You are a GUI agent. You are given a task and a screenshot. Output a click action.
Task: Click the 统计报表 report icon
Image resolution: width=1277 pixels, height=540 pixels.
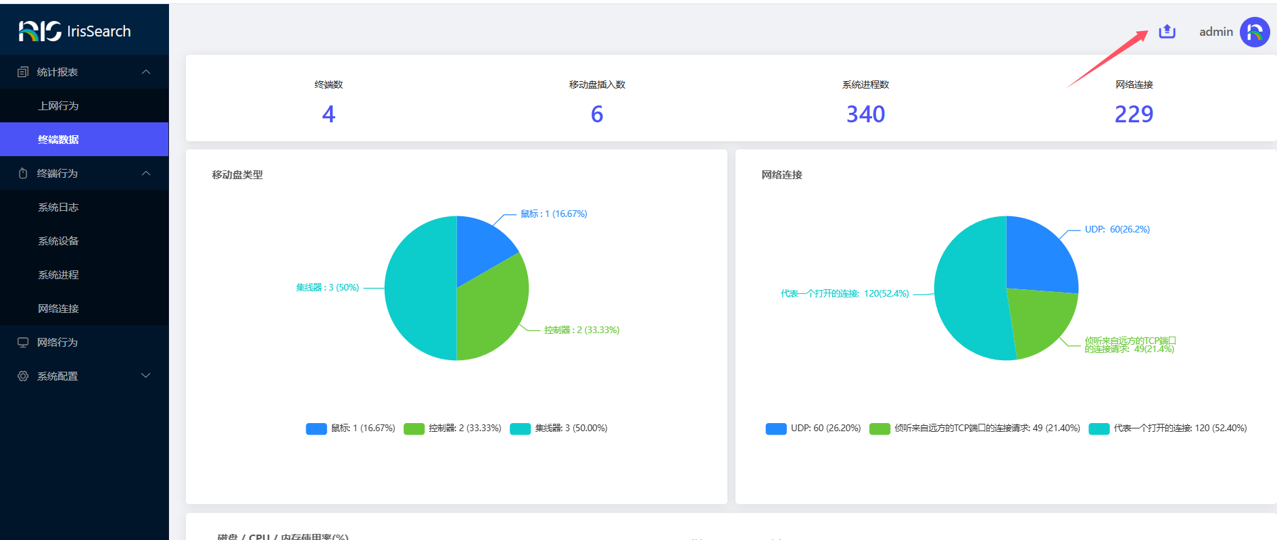tap(23, 72)
